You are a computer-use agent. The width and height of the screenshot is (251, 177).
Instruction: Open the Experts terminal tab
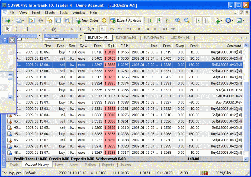pyautogui.click(x=108, y=165)
